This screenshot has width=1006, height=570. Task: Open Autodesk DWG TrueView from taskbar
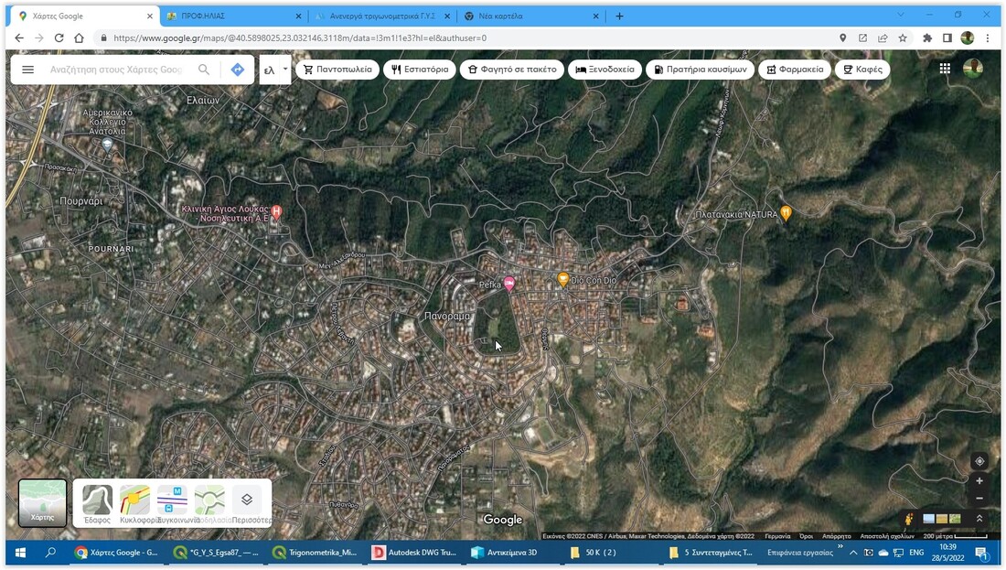416,553
